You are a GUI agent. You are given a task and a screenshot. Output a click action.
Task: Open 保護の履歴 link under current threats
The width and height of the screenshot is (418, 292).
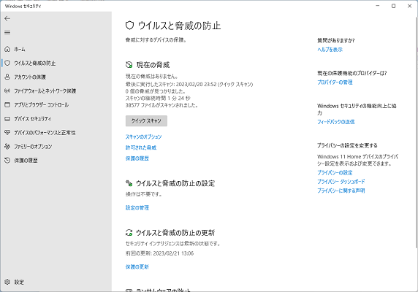click(x=137, y=158)
